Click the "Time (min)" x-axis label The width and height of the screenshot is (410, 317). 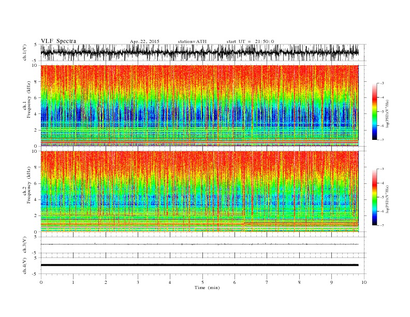[207, 287]
